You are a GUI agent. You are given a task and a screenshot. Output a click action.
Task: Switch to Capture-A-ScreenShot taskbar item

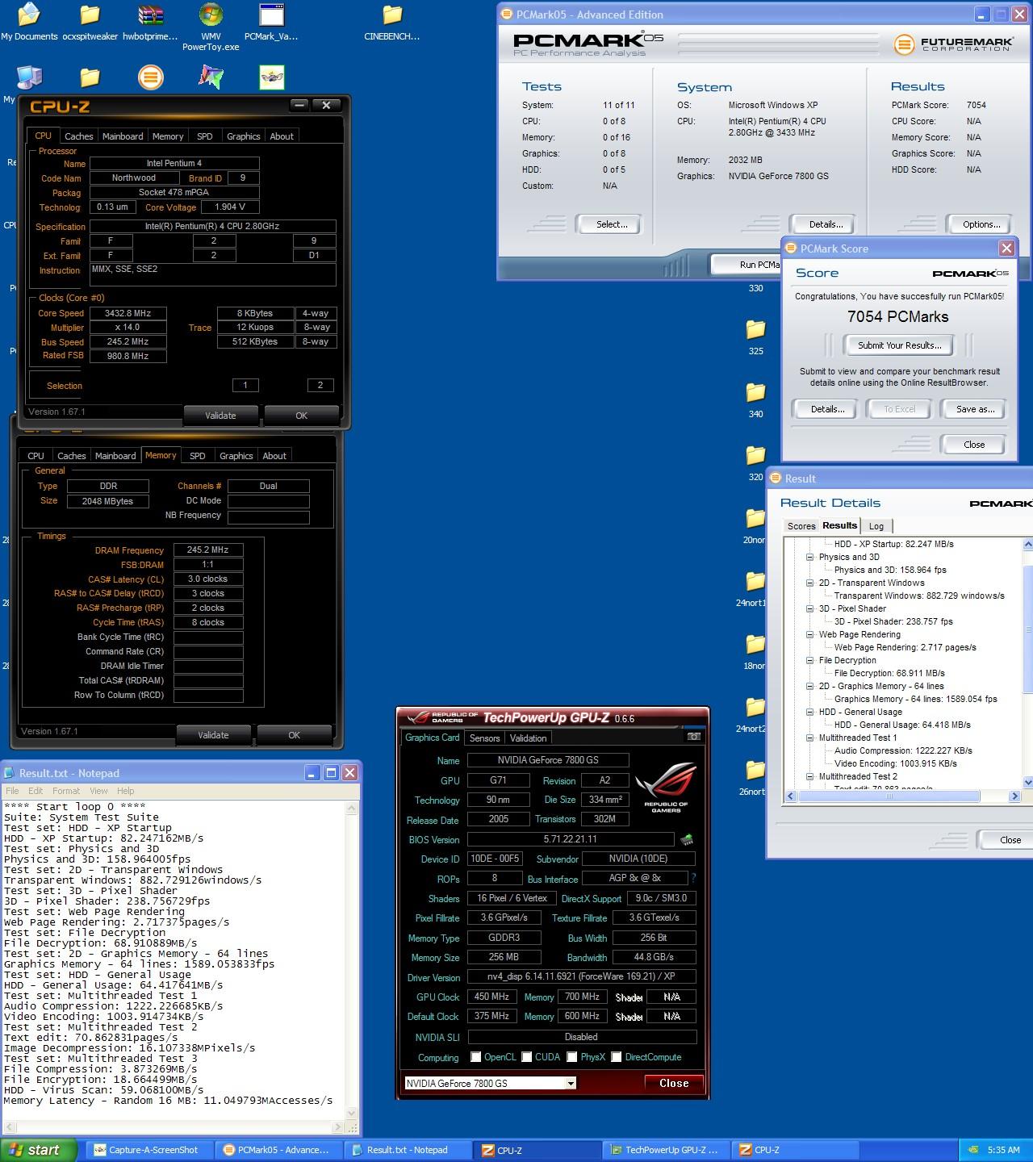(149, 1150)
